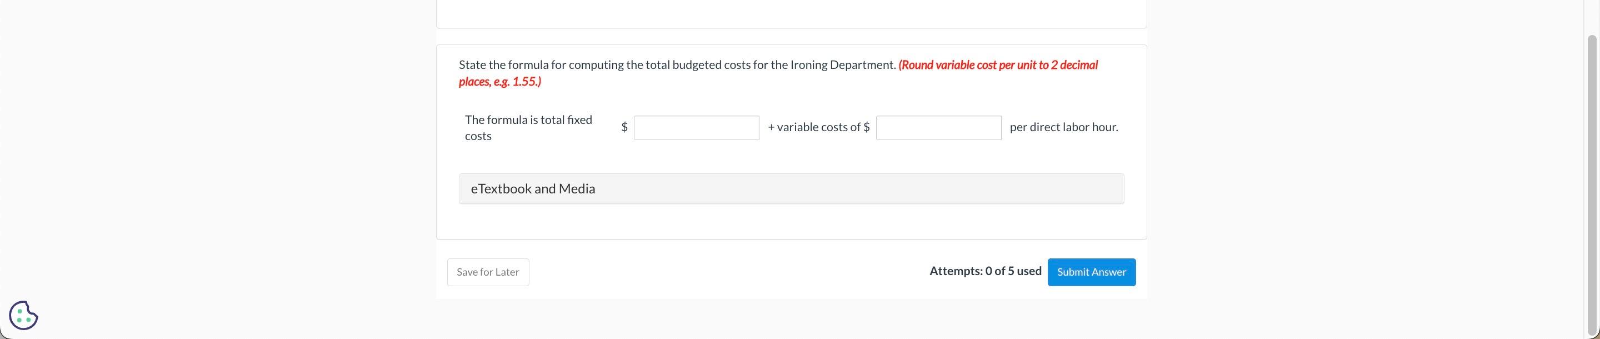Click the Attempts counter text
Image resolution: width=1600 pixels, height=339 pixels.
pos(986,270)
